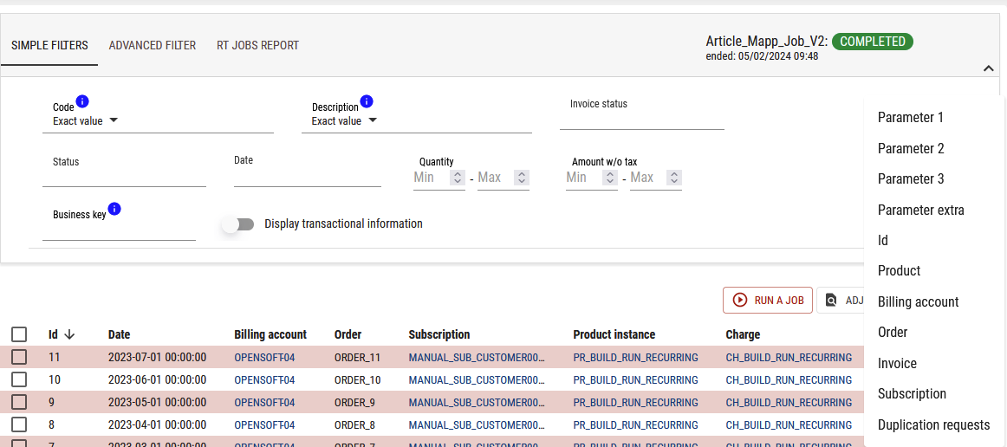Click the Quantity Max stepper arrows
This screenshot has width=1007, height=447.
(x=522, y=178)
